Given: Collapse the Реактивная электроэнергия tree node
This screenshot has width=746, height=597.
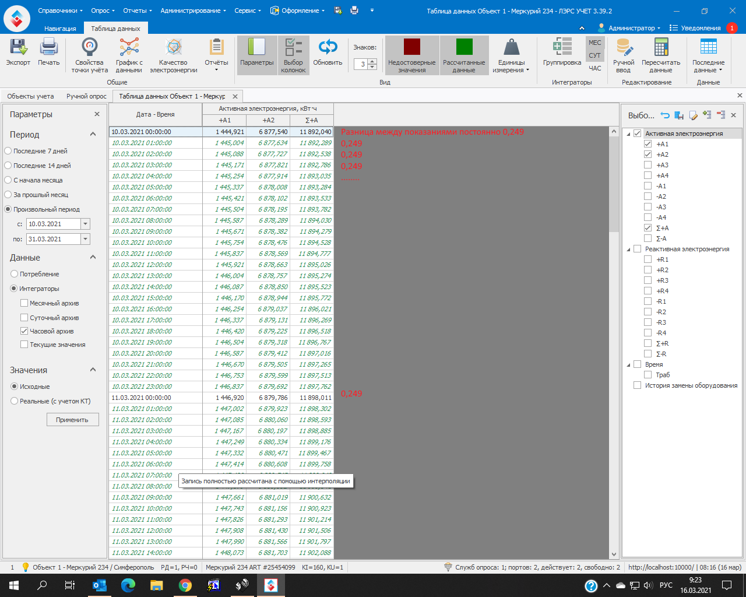Looking at the screenshot, I should tap(628, 250).
